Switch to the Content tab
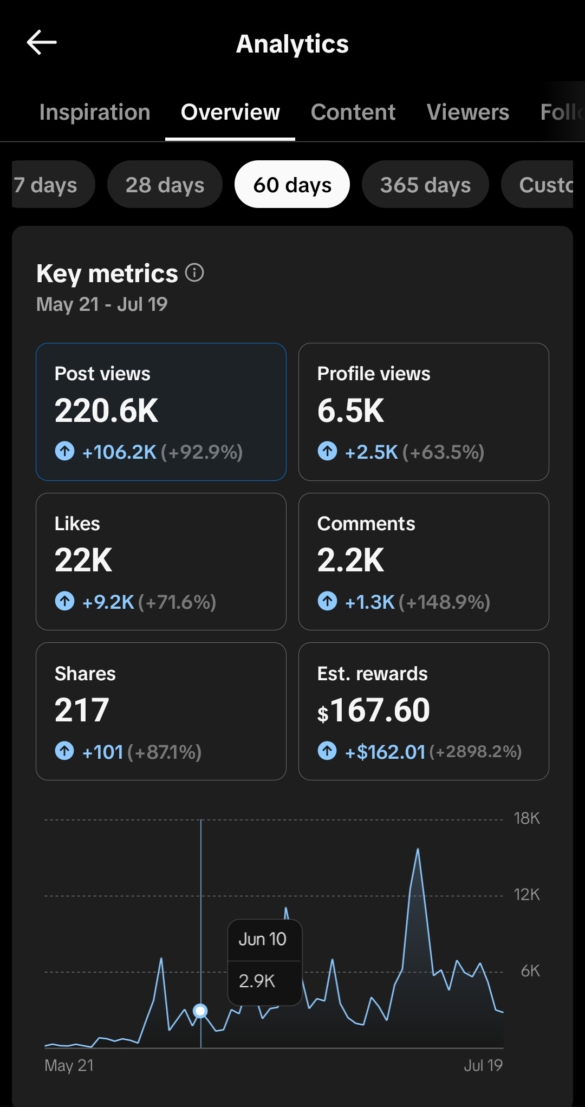The width and height of the screenshot is (585, 1107). 353,112
